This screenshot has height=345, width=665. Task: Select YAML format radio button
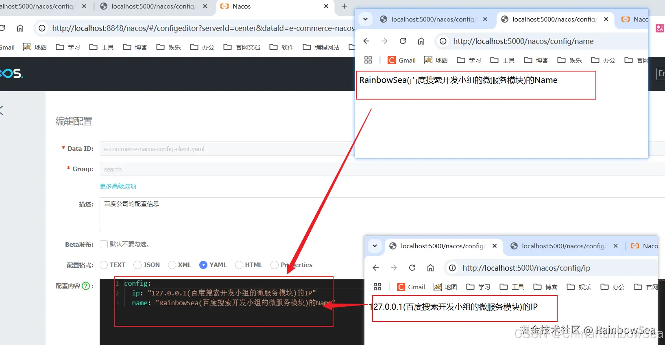tap(203, 265)
